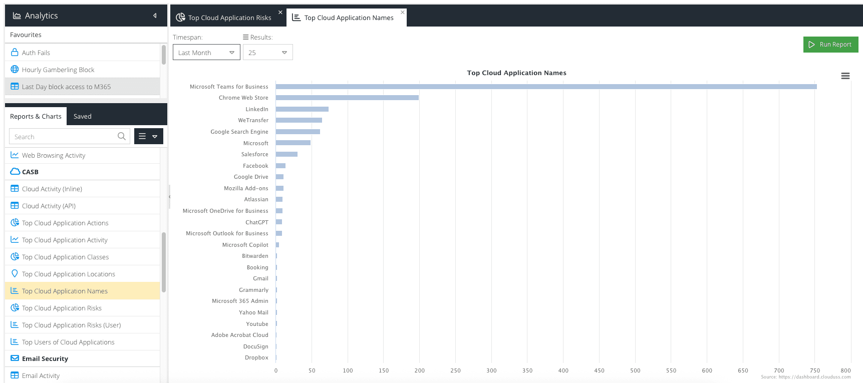Open Top Users of Cloud Applications report
The image size is (863, 383).
(x=68, y=342)
